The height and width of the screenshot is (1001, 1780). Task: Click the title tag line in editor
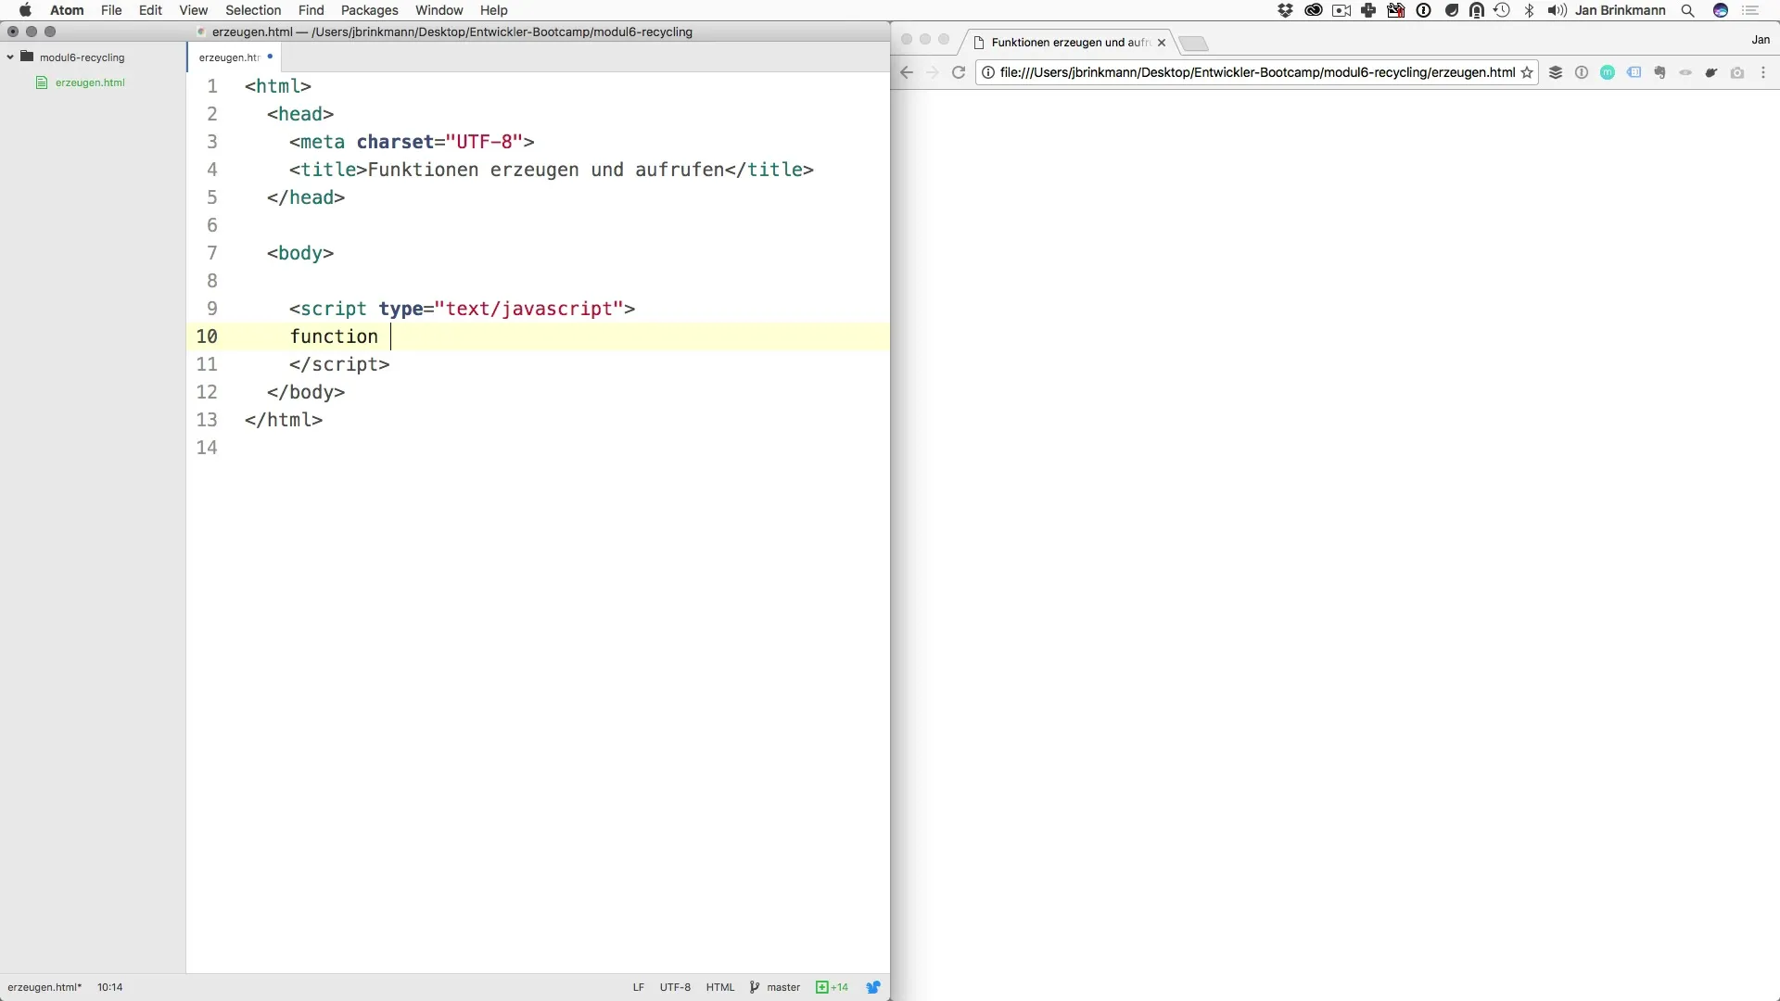551,170
